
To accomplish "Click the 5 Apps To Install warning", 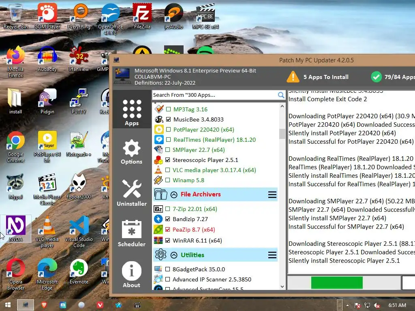I will [318, 77].
